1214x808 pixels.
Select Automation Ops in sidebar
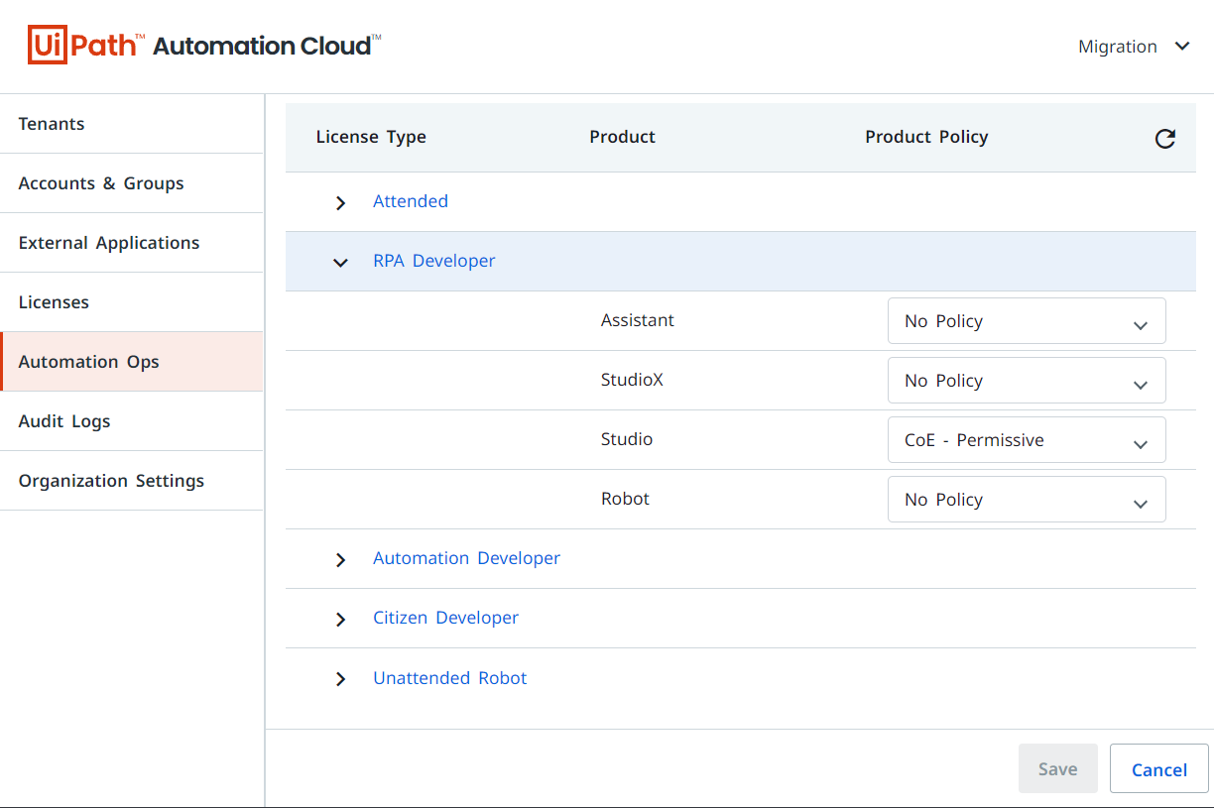coord(132,362)
